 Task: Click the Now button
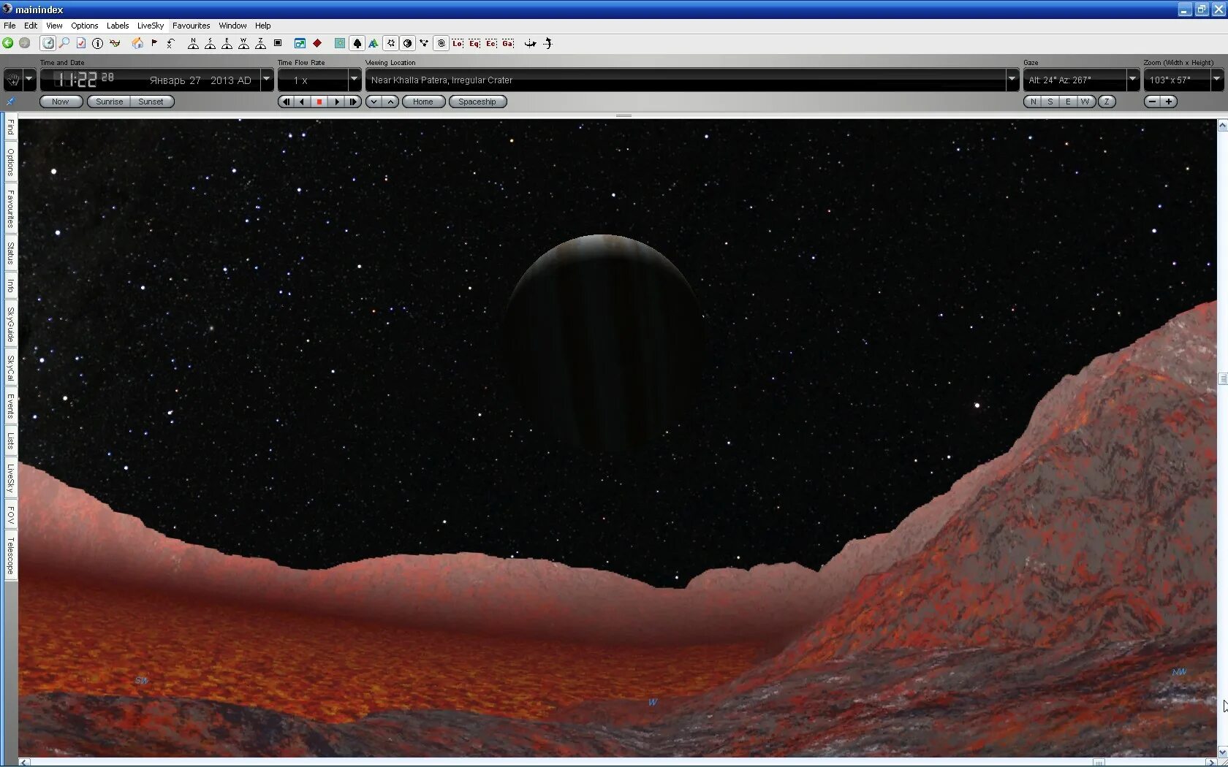[61, 102]
